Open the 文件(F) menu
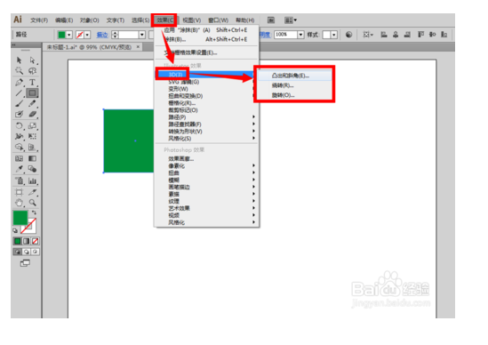The image size is (488, 345). (x=39, y=20)
